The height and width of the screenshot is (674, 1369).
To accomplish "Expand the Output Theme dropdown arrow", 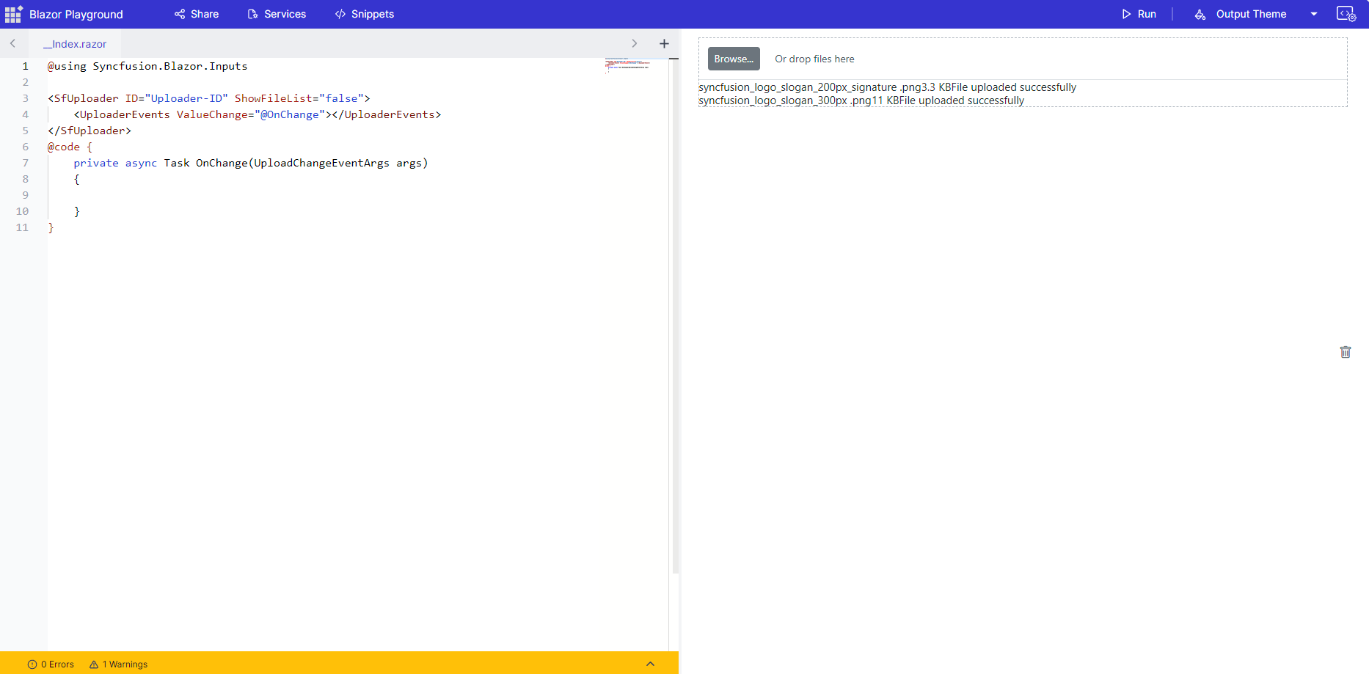I will (1314, 14).
